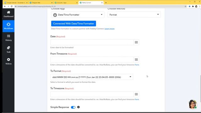Go forward in browser
Viewport: 201px width, 113px height.
point(8,6)
